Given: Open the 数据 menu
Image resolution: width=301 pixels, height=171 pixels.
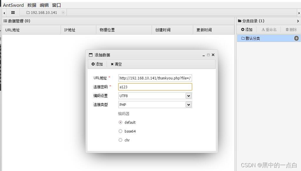Looking at the screenshot, I should [32, 5].
